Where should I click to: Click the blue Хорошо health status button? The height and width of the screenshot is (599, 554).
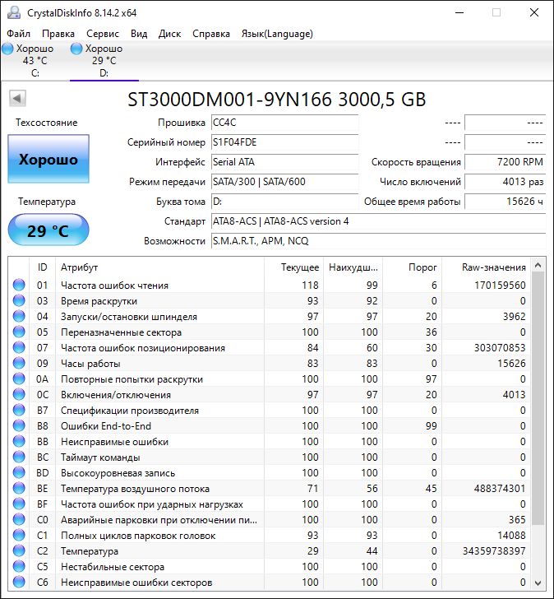tap(48, 160)
